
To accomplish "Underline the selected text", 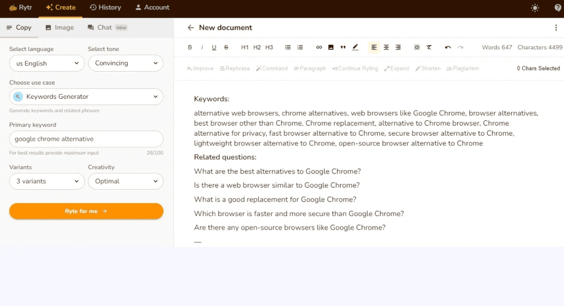I will click(214, 47).
